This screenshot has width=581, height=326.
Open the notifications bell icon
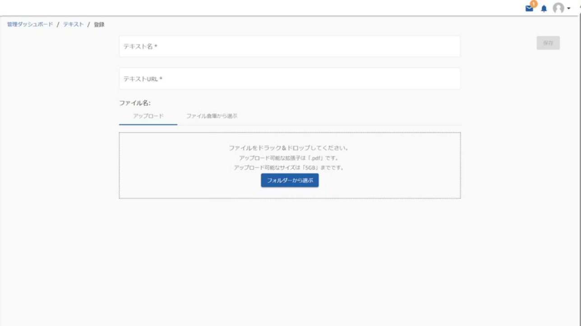(544, 9)
